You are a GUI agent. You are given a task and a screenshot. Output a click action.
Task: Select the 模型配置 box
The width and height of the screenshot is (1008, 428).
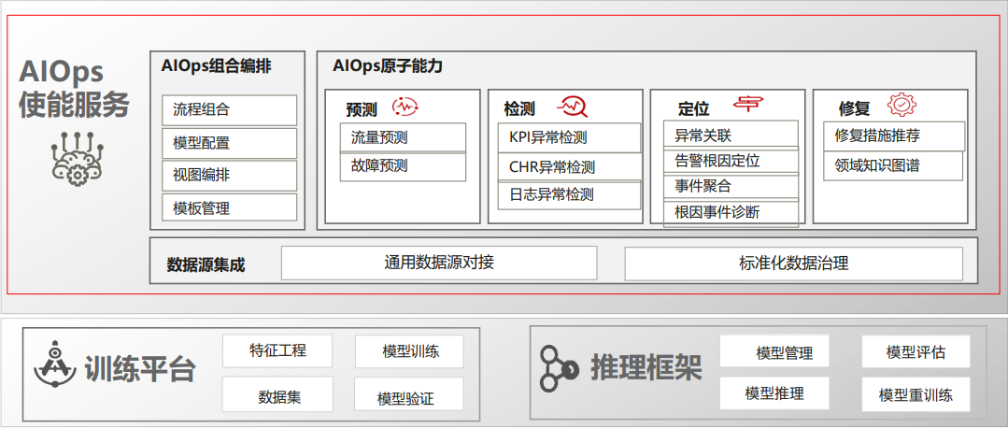(230, 143)
